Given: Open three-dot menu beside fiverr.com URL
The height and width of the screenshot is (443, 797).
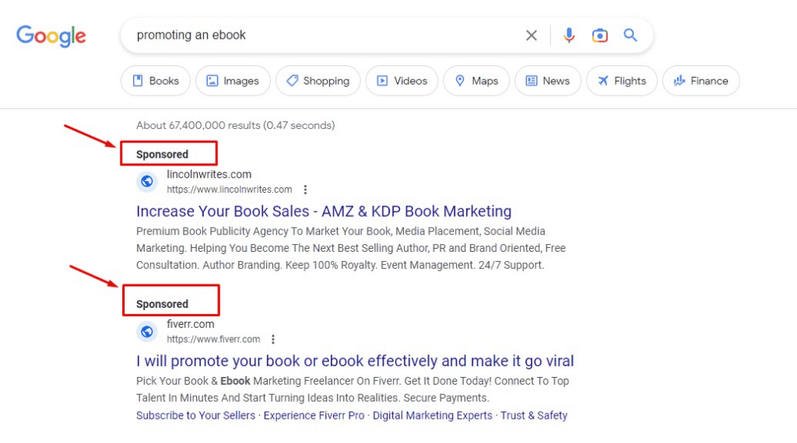Looking at the screenshot, I should (x=273, y=340).
